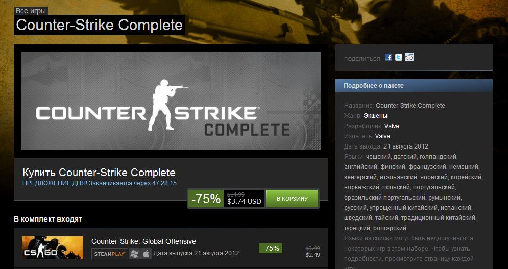Go back to Все игры breadcrumb
The width and height of the screenshot is (508, 269).
click(31, 11)
